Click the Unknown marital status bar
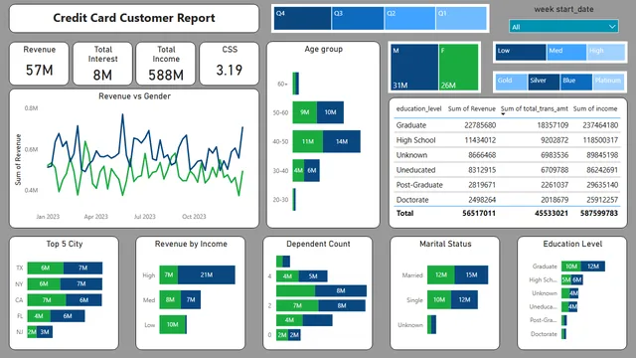The width and height of the screenshot is (636, 358). tap(432, 325)
